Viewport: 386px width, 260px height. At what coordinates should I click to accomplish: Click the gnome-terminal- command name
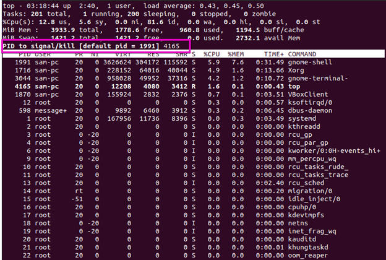tap(318, 79)
